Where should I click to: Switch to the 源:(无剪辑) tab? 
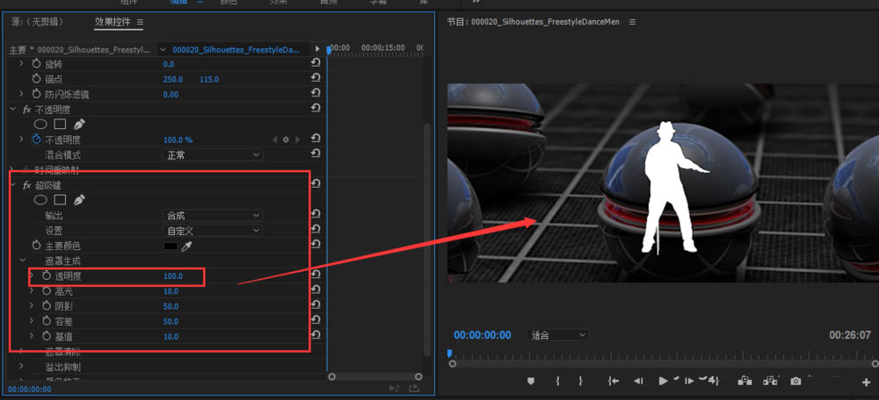pyautogui.click(x=37, y=21)
